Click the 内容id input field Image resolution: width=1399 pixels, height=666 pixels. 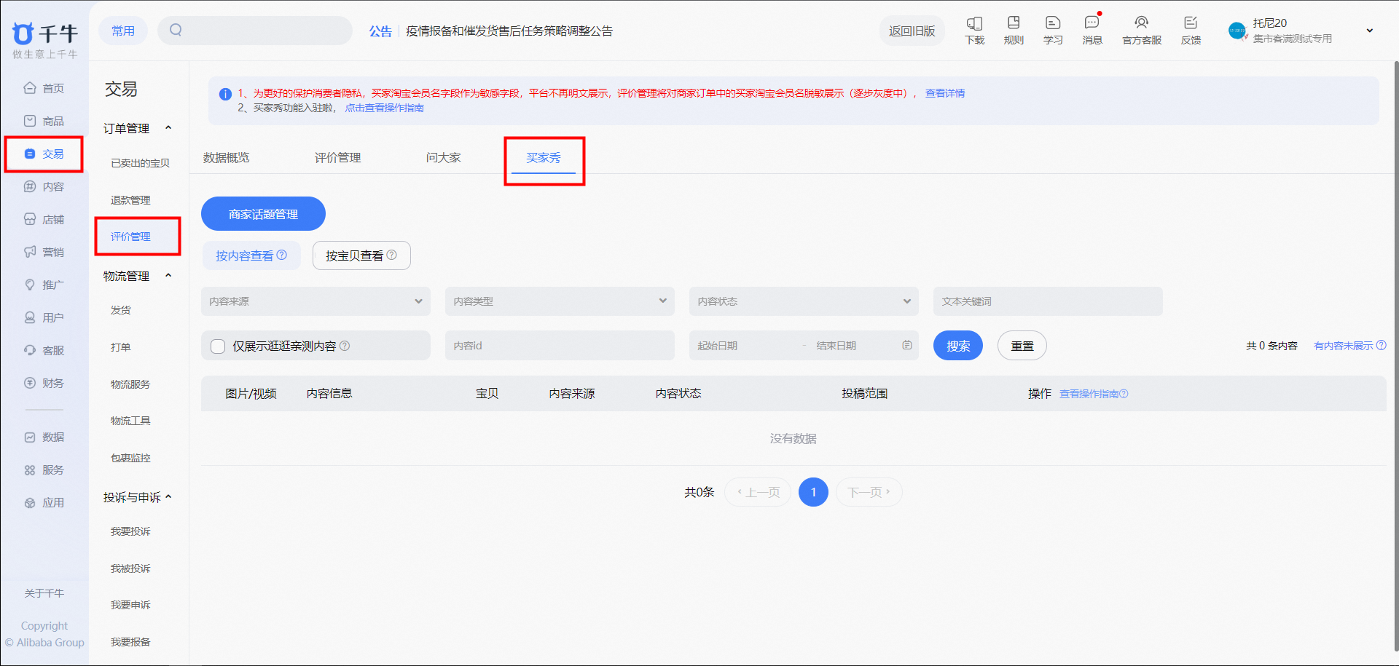(x=560, y=345)
